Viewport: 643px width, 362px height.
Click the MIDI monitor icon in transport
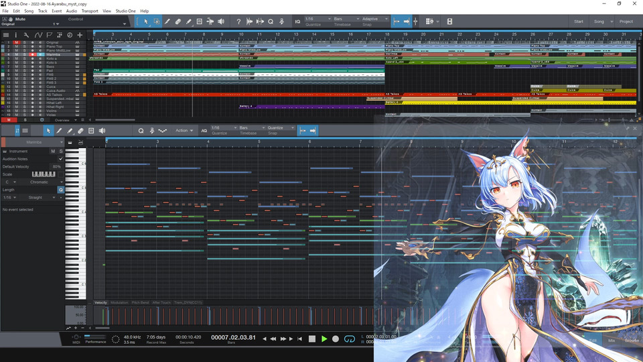[x=76, y=338]
